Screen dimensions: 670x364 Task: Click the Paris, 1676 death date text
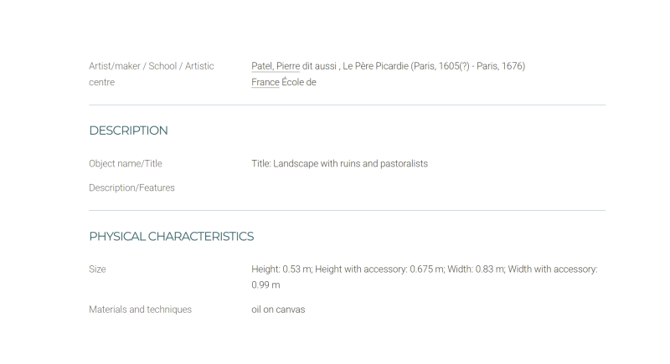[499, 66]
